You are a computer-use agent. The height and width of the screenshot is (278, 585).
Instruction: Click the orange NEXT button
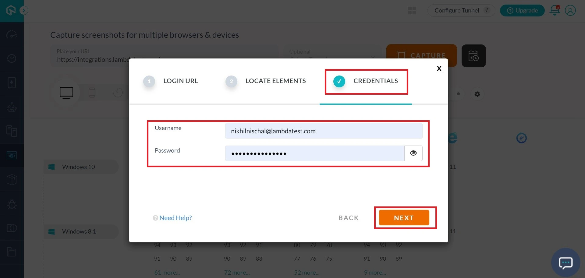click(x=404, y=218)
